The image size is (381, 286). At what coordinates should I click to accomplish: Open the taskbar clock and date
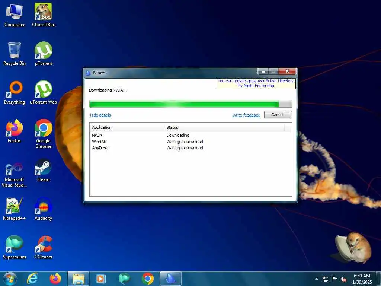point(362,279)
